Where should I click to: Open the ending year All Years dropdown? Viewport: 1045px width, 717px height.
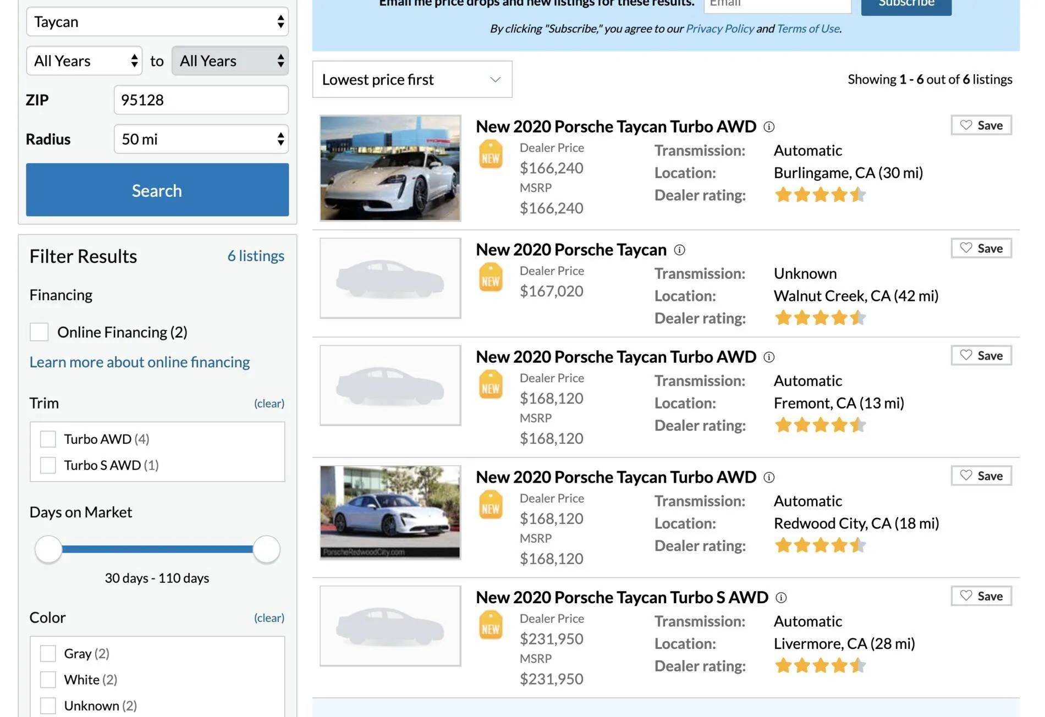pyautogui.click(x=230, y=61)
